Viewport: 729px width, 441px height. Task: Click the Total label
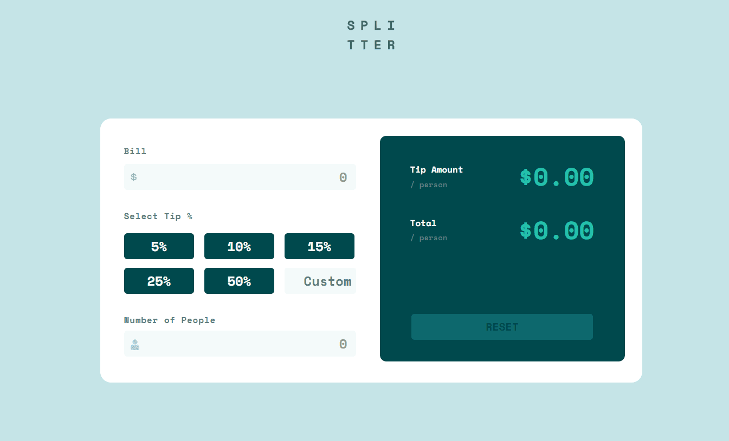[x=423, y=223]
